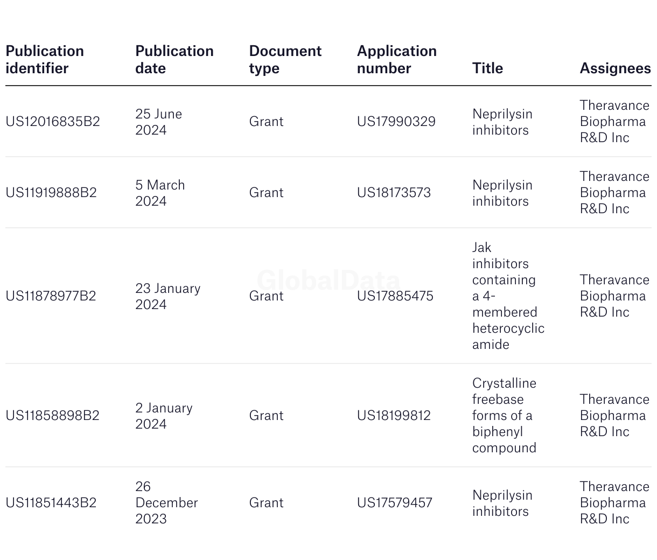Viewport: 657px width, 560px height.
Task: Click application number US18173573
Action: pos(394,193)
